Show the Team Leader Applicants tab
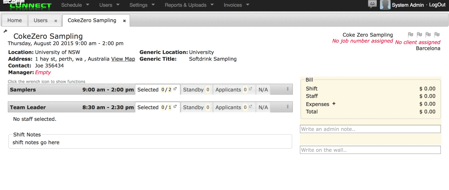Viewport: 449px width, 190px height. [x=234, y=107]
